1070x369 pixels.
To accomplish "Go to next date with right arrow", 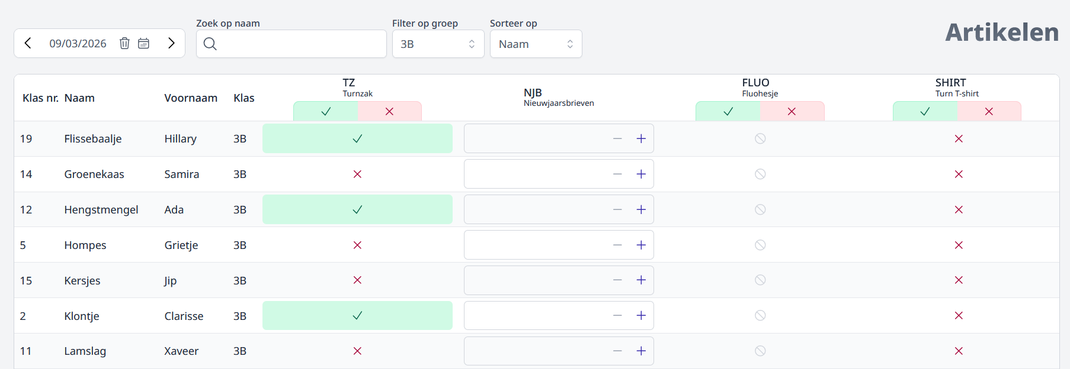I will 171,43.
